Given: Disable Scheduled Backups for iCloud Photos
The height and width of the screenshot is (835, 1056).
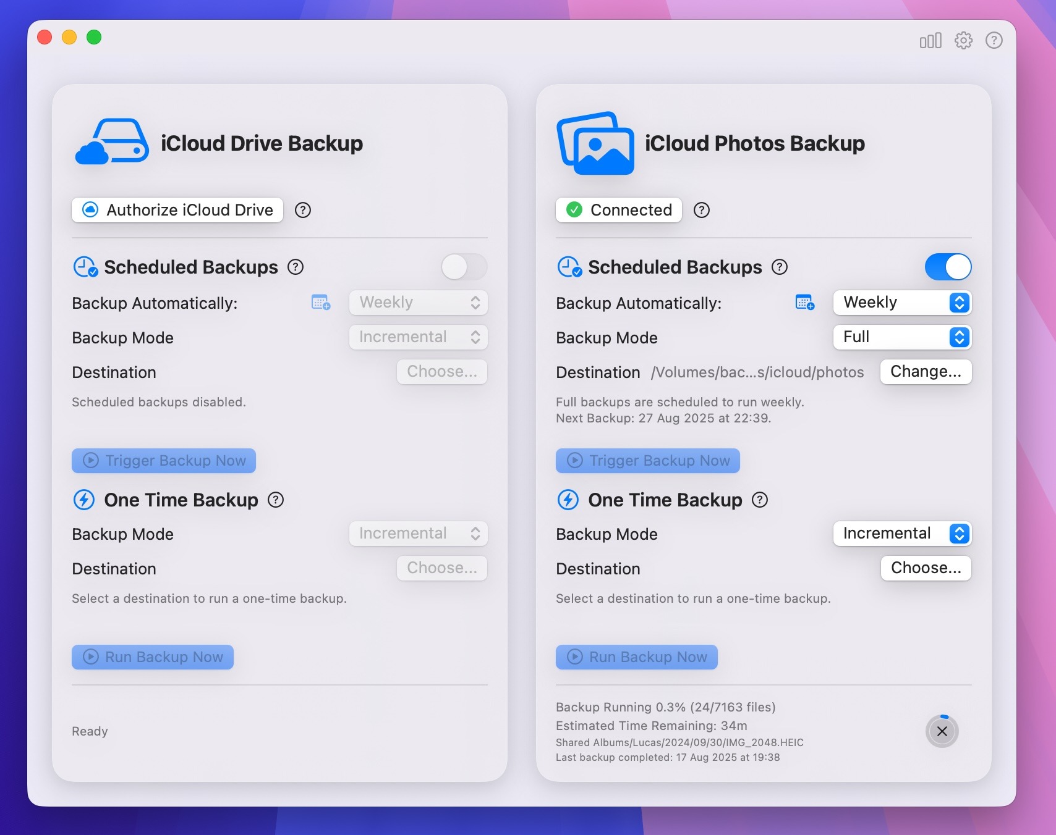Looking at the screenshot, I should pos(948,267).
